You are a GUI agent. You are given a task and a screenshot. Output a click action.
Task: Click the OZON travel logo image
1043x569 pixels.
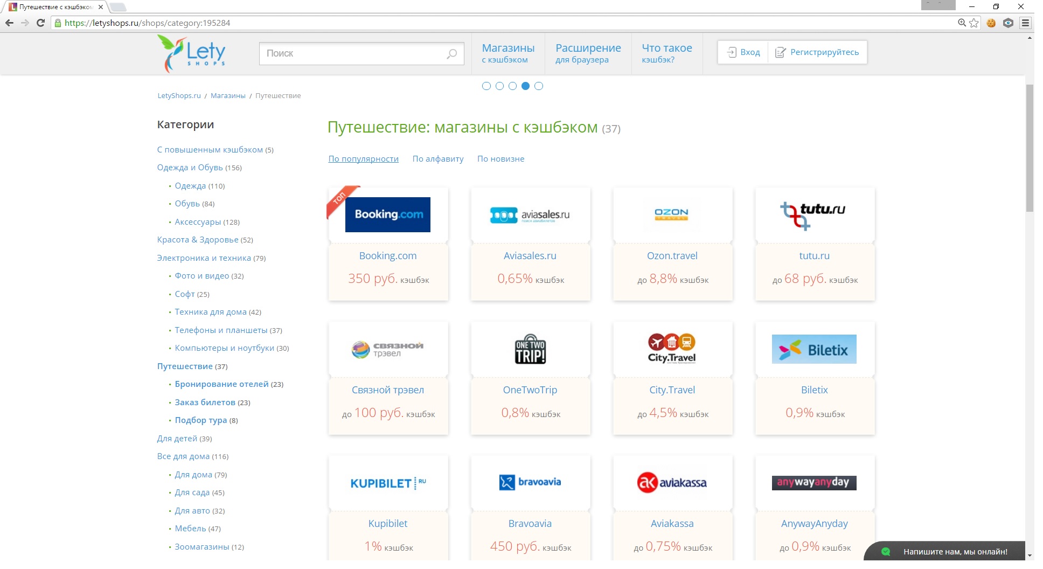tap(671, 214)
